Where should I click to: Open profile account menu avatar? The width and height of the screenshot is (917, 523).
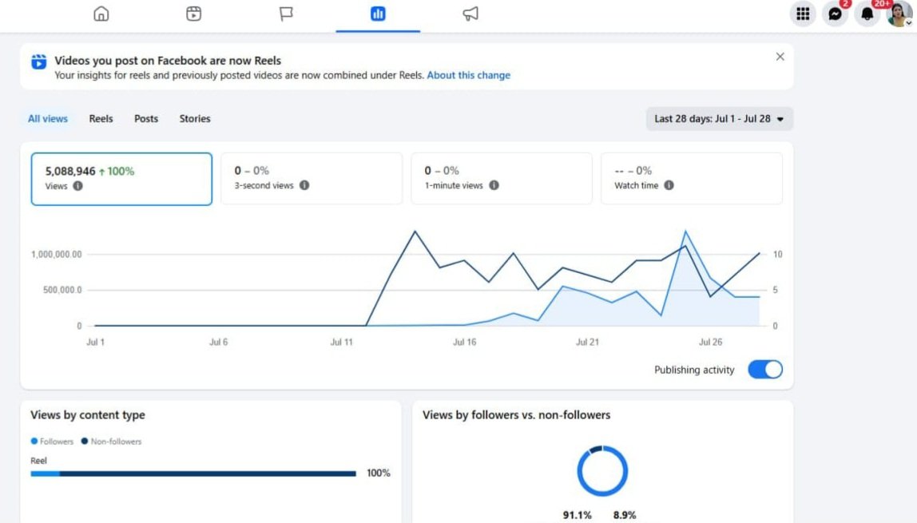click(x=899, y=14)
